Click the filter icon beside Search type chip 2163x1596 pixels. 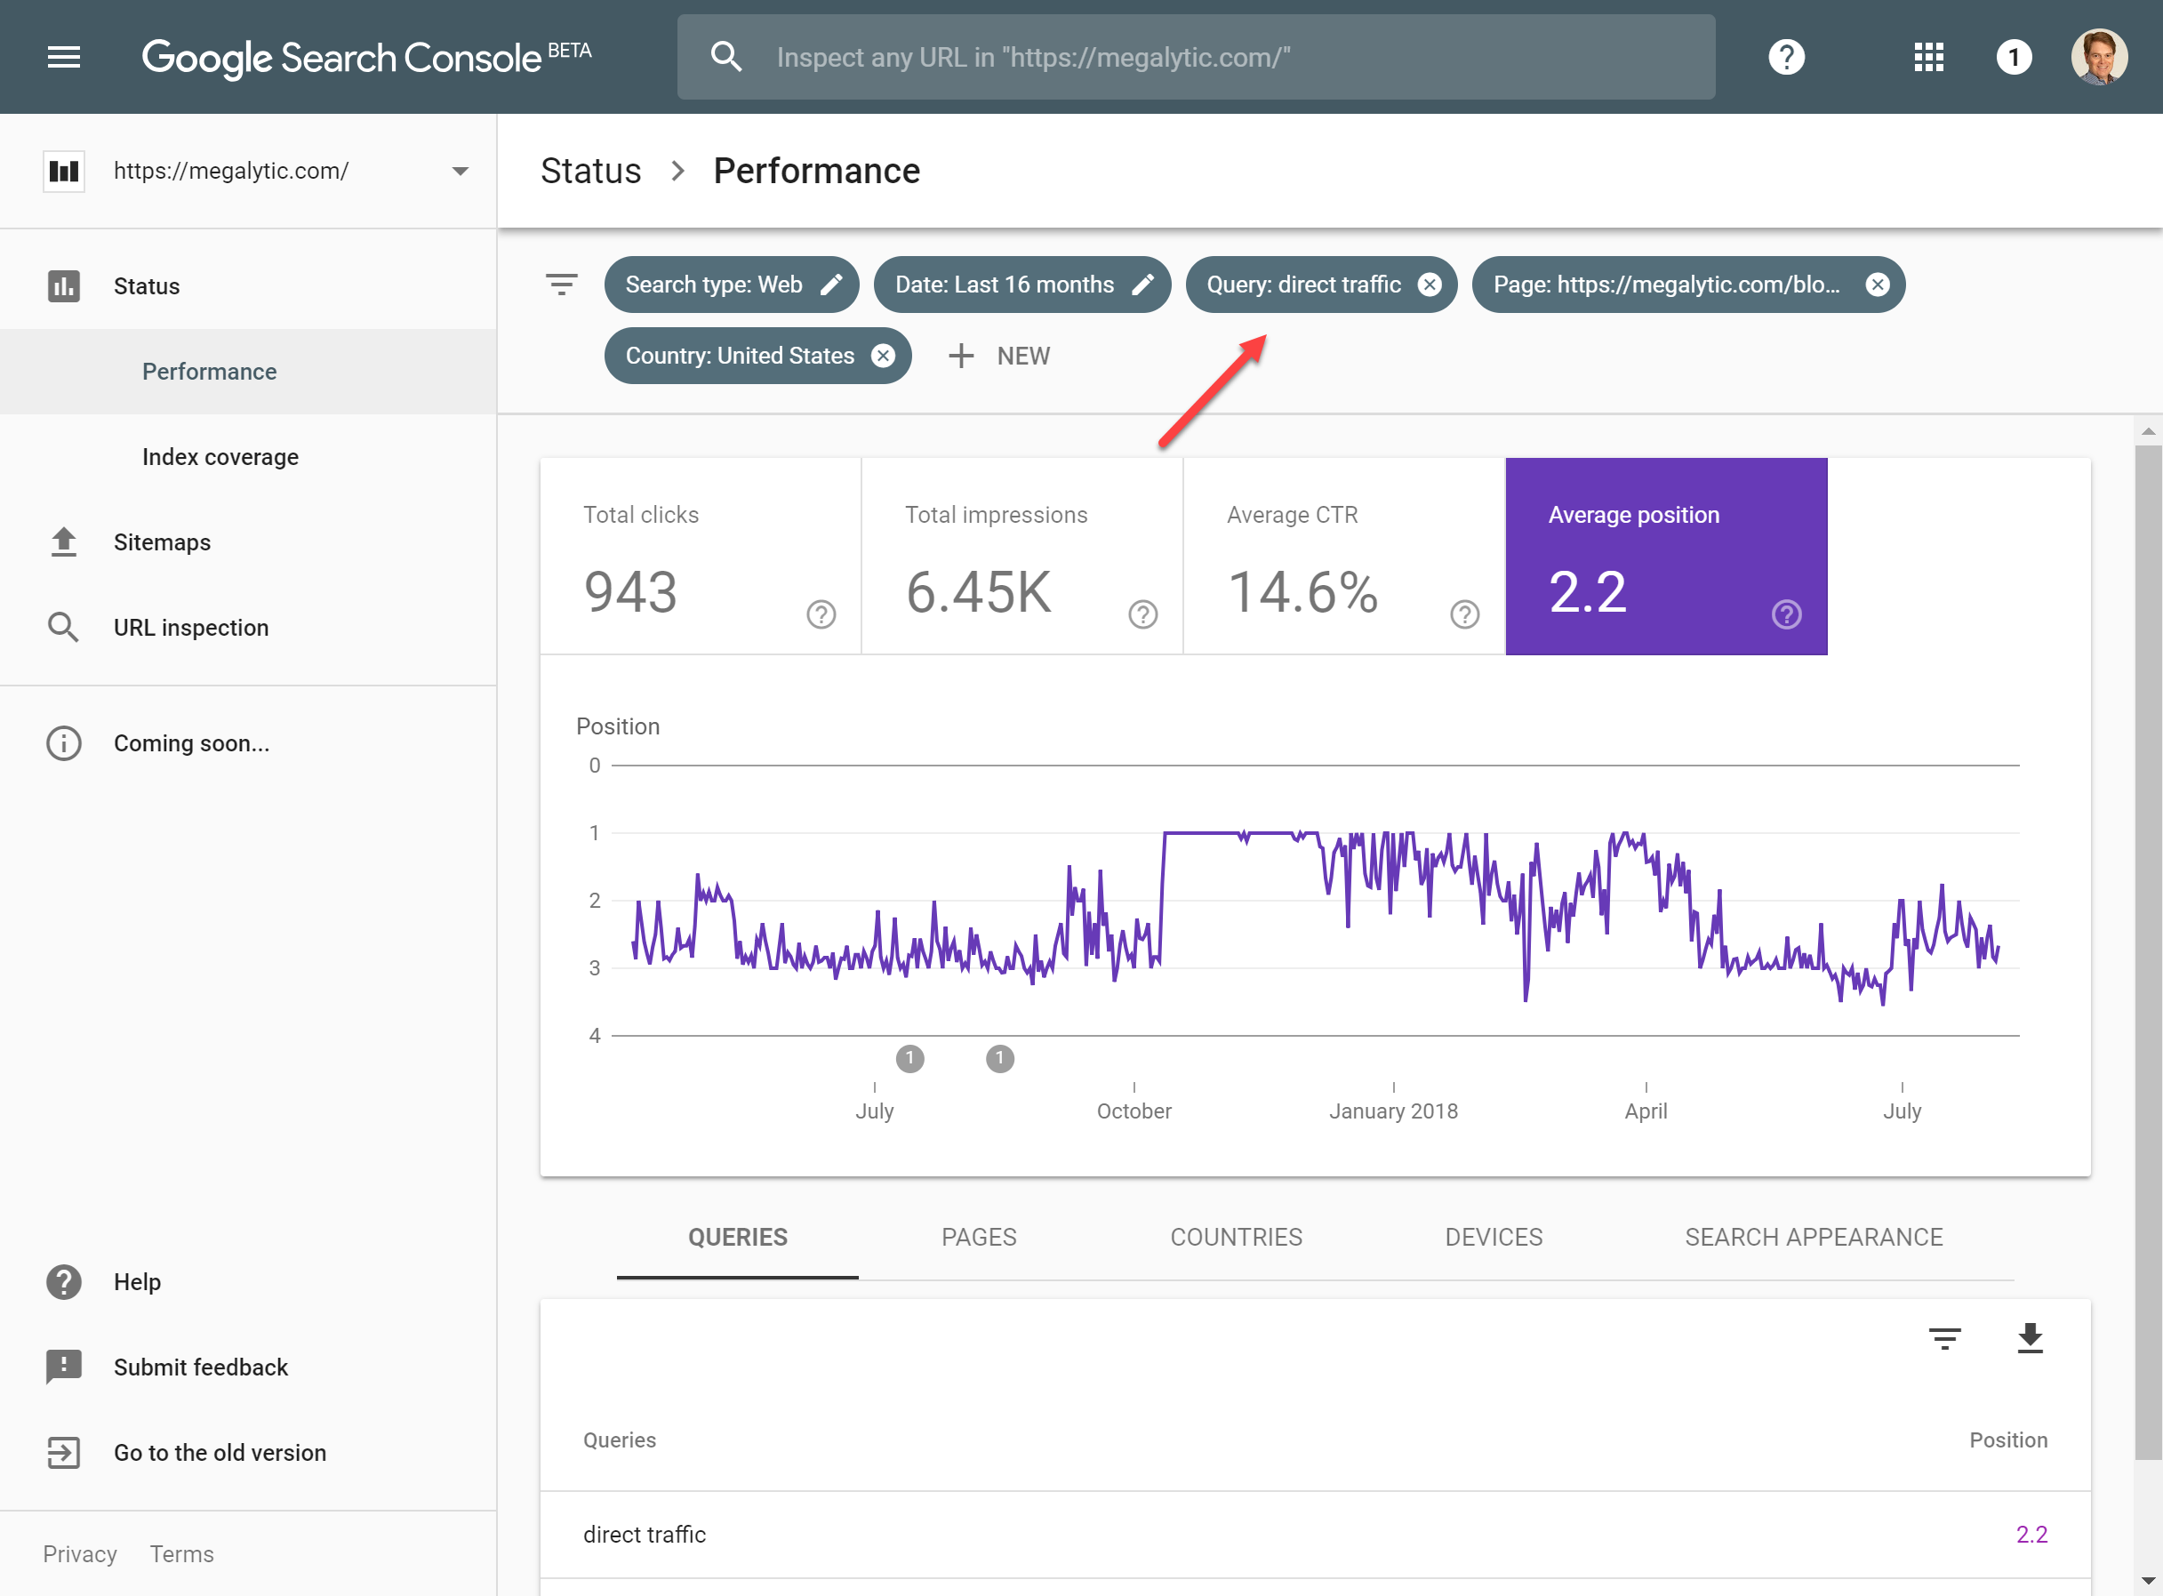pos(561,285)
